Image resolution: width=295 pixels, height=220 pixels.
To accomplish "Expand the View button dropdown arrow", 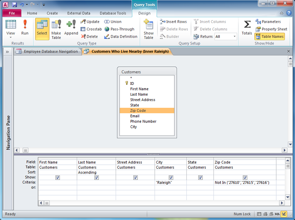I will [x=11, y=38].
